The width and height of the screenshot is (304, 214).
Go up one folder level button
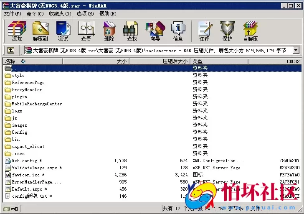(11, 51)
